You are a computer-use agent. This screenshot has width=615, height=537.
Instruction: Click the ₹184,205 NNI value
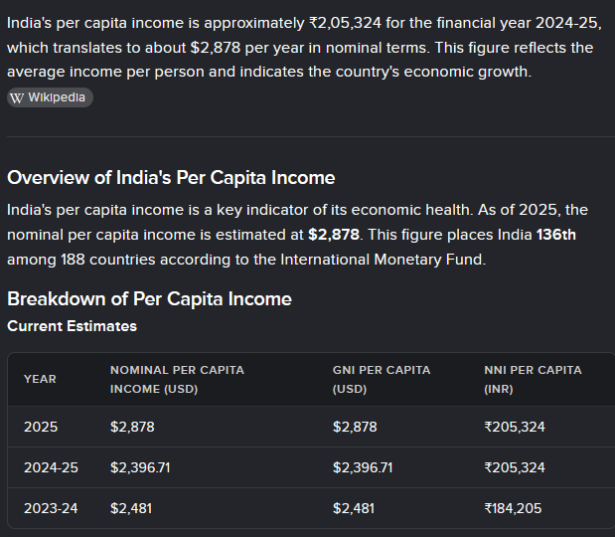(x=515, y=508)
